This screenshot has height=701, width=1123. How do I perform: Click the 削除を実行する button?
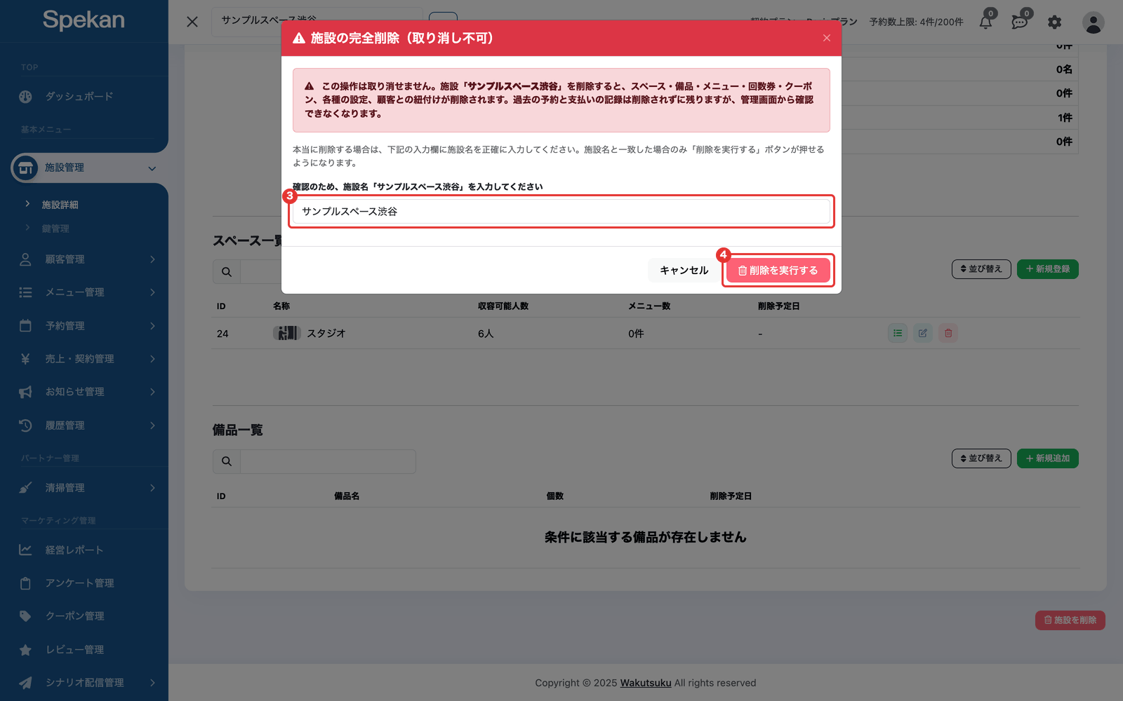(x=778, y=271)
